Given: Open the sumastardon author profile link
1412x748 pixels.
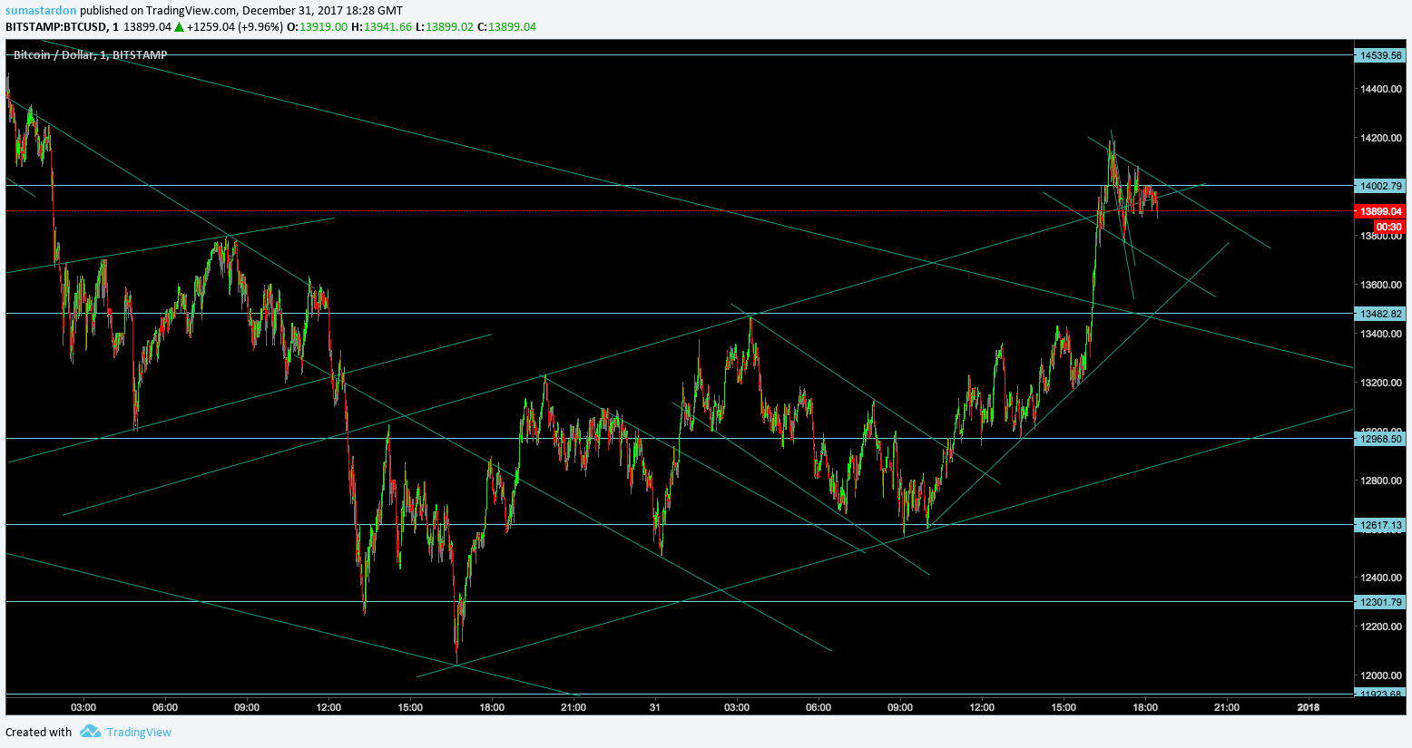Looking at the screenshot, I should (x=41, y=10).
